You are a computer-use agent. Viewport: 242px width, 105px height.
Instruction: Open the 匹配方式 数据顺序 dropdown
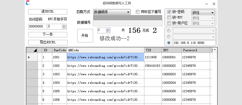[112, 12]
